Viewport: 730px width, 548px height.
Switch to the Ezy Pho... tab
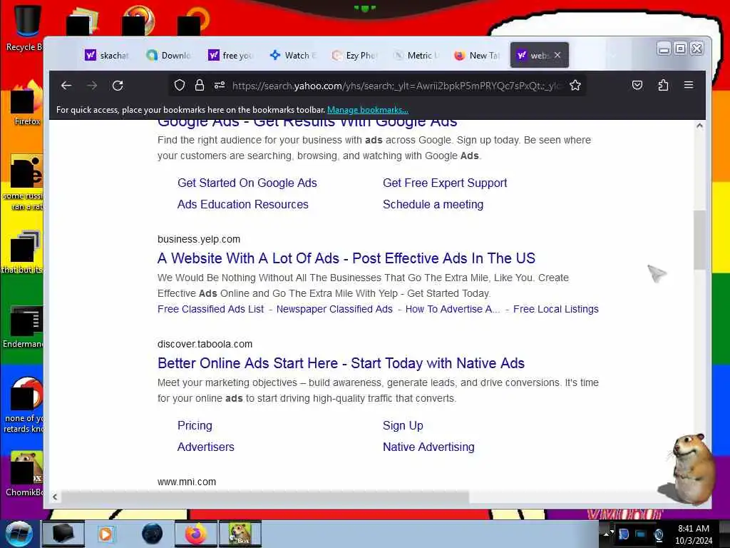(354, 56)
